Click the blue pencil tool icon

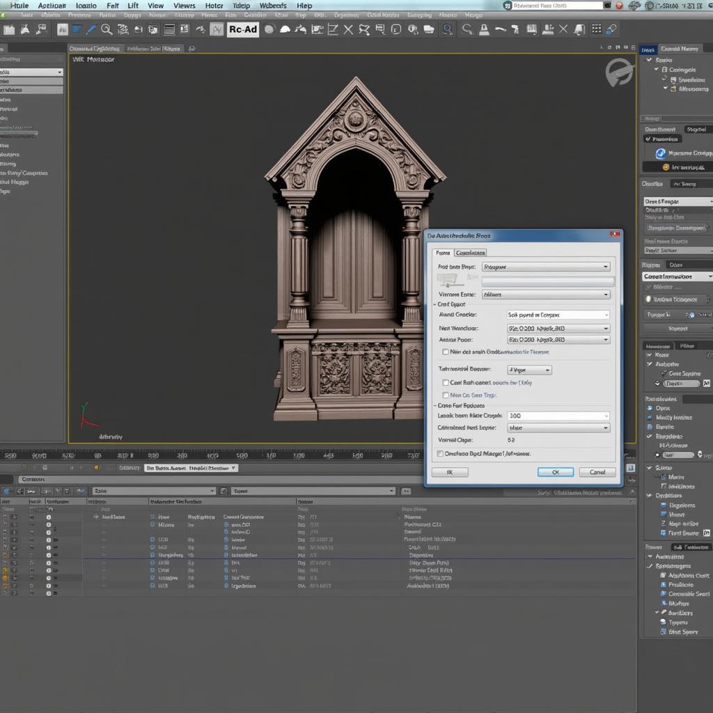91,30
